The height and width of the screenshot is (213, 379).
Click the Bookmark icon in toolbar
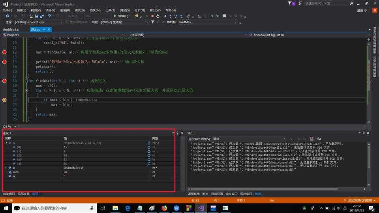(224, 16)
